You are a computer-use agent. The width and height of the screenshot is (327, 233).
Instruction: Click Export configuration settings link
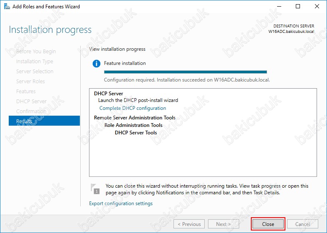click(x=121, y=203)
